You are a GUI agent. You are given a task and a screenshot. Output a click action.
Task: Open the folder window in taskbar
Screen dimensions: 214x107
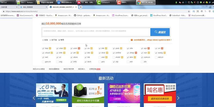click(x=45, y=2)
